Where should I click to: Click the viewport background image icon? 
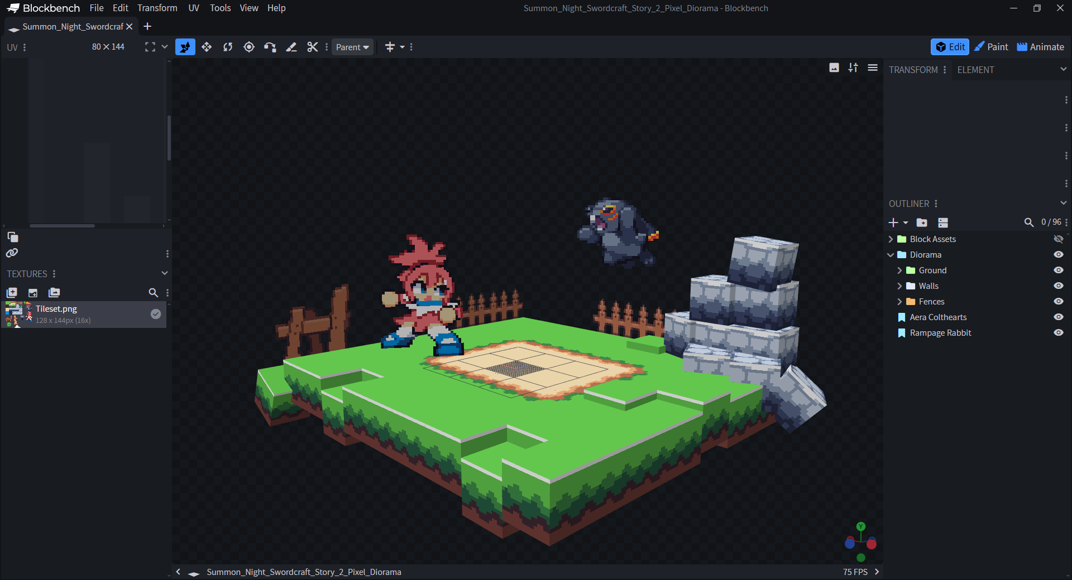point(834,67)
